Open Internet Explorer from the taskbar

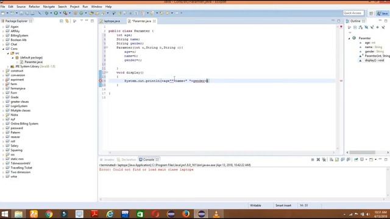pos(110,214)
